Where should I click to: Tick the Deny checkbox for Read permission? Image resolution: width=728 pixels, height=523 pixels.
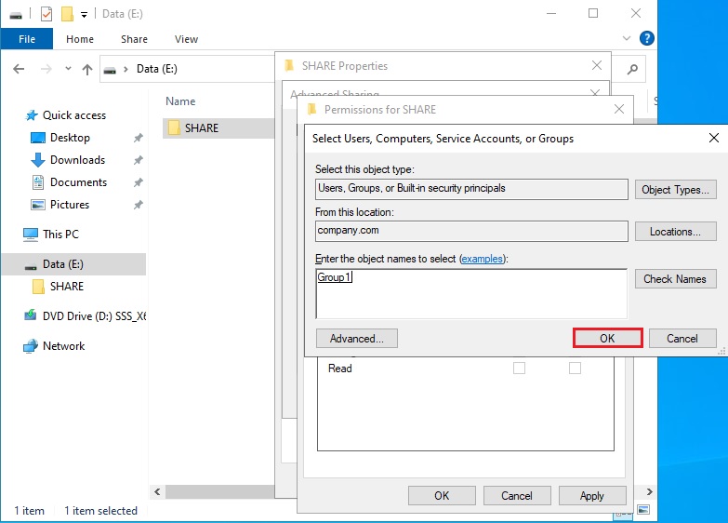(x=575, y=369)
